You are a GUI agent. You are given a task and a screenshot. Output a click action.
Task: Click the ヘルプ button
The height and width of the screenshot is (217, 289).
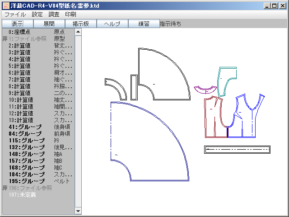pyautogui.click(x=112, y=24)
